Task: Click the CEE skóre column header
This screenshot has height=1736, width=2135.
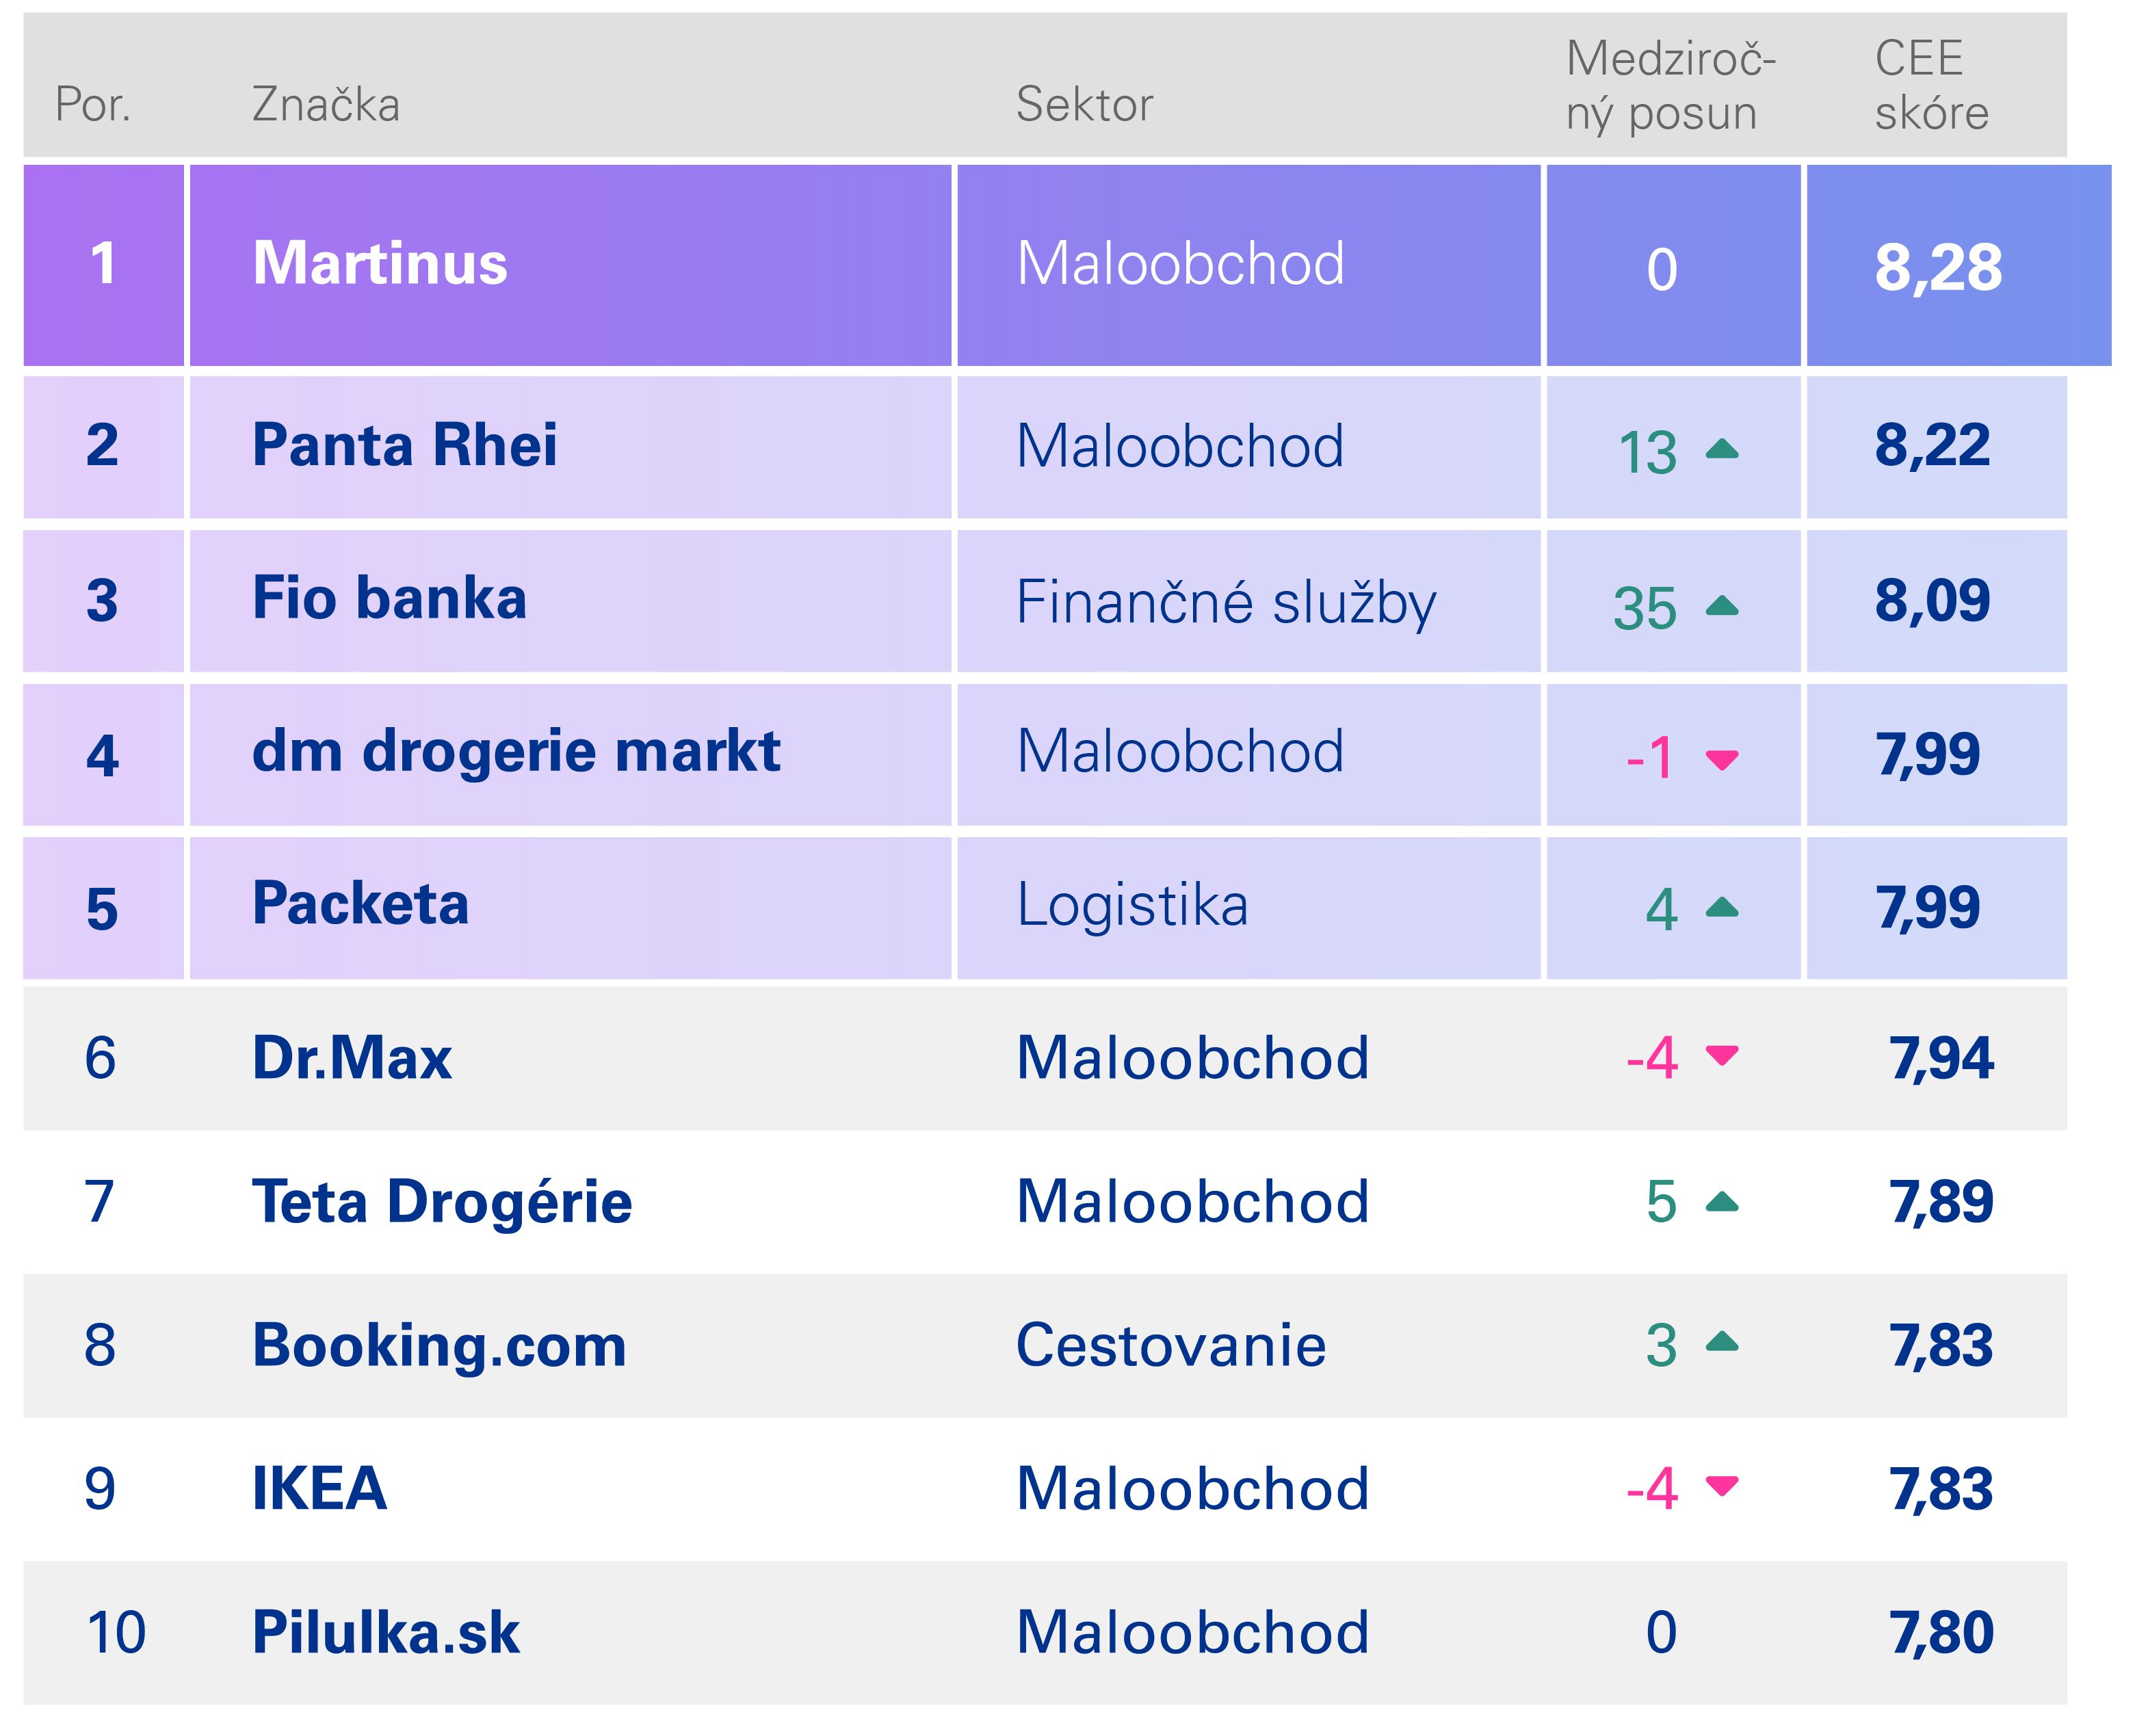Action: pyautogui.click(x=1930, y=86)
